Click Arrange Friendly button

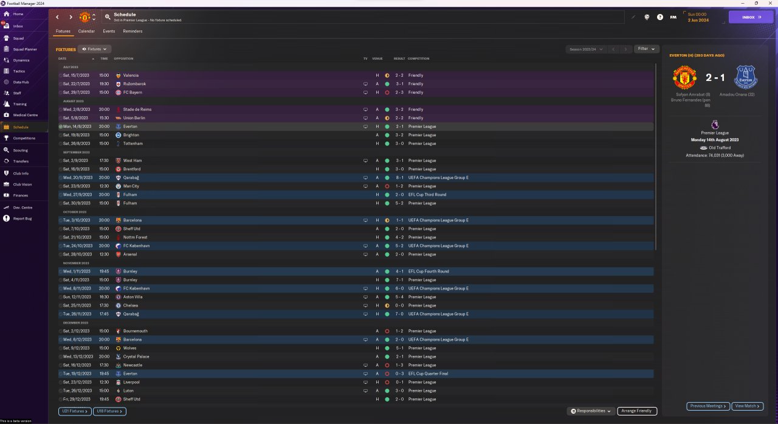click(x=637, y=411)
